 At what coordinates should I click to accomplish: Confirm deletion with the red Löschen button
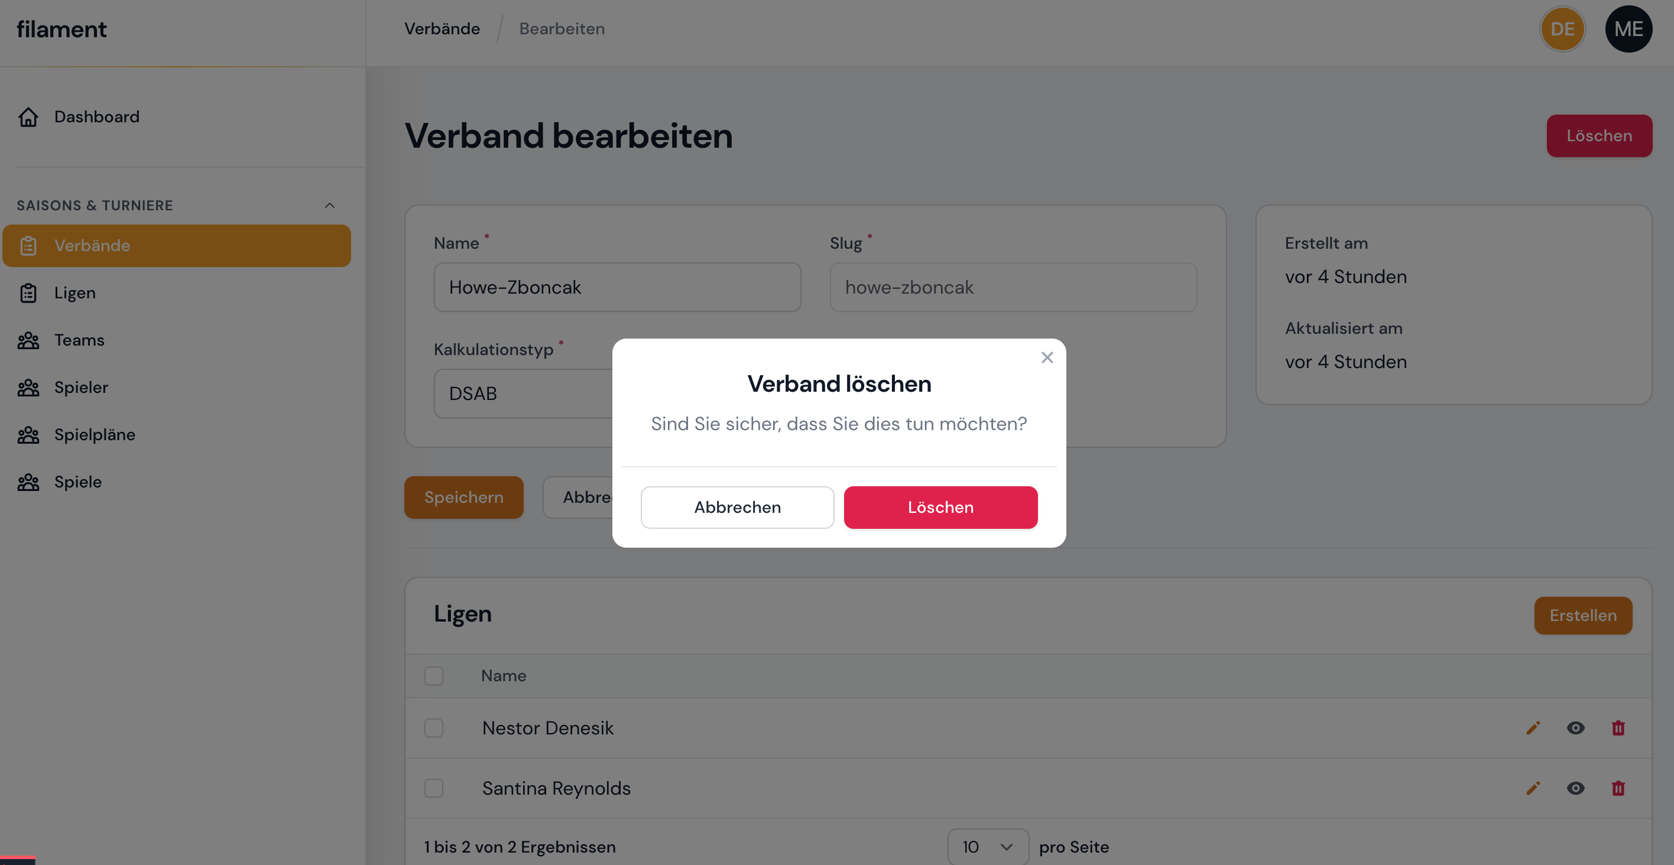(x=940, y=507)
